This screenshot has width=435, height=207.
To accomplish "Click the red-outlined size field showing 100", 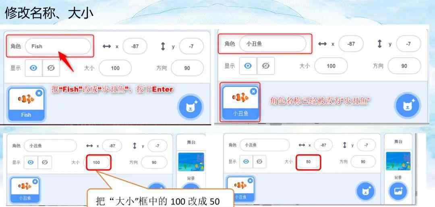I will pyautogui.click(x=97, y=162).
